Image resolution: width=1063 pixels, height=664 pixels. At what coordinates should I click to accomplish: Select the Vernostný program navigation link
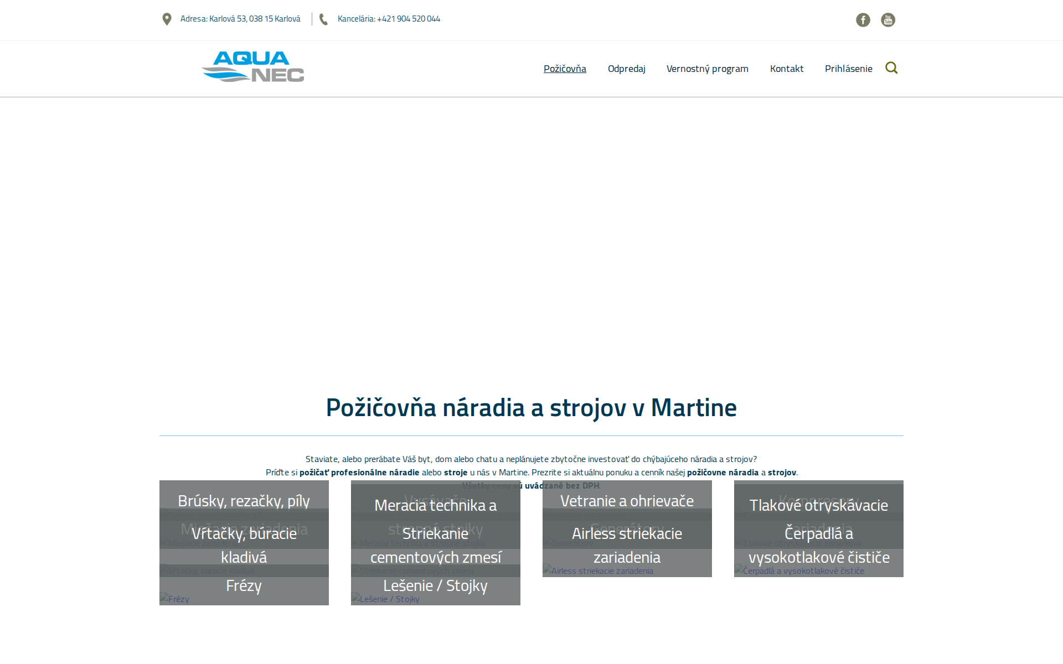pyautogui.click(x=707, y=69)
